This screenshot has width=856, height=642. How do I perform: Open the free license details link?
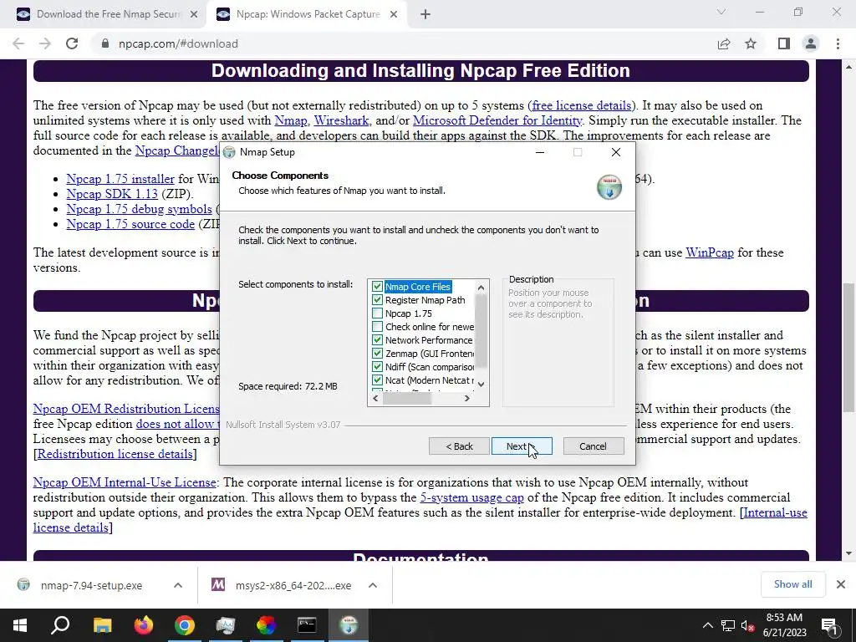pyautogui.click(x=582, y=105)
